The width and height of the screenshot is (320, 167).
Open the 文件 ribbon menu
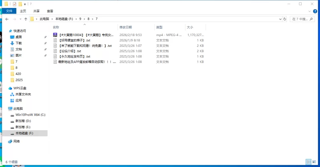[x=9, y=11]
